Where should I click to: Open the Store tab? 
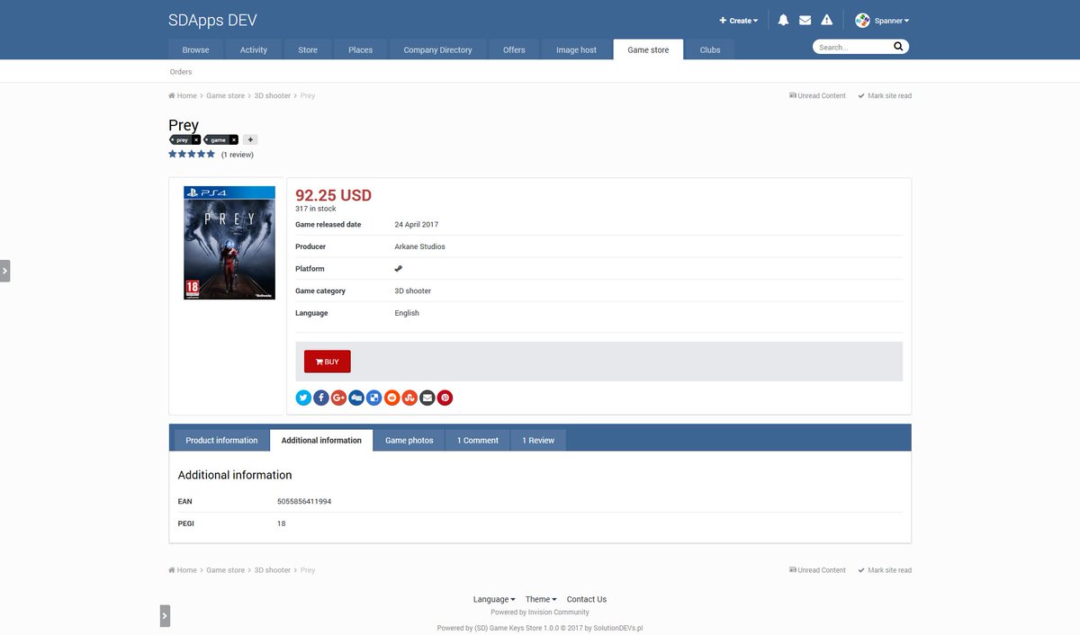point(308,49)
